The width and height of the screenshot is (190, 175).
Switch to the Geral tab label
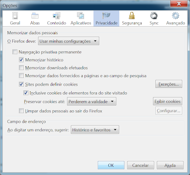(15, 23)
